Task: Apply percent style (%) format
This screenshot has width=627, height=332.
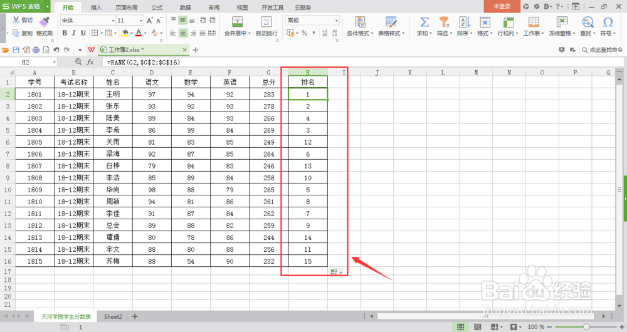Action: (304, 33)
